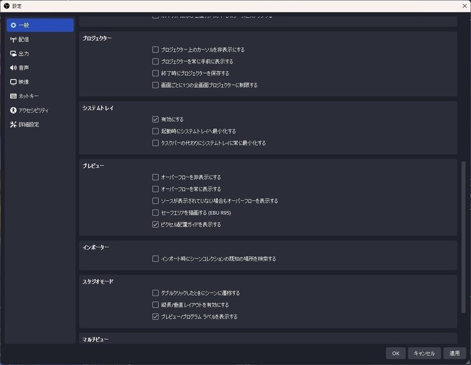Uncheck システムトレイ 有効にする checkbox

(x=155, y=120)
